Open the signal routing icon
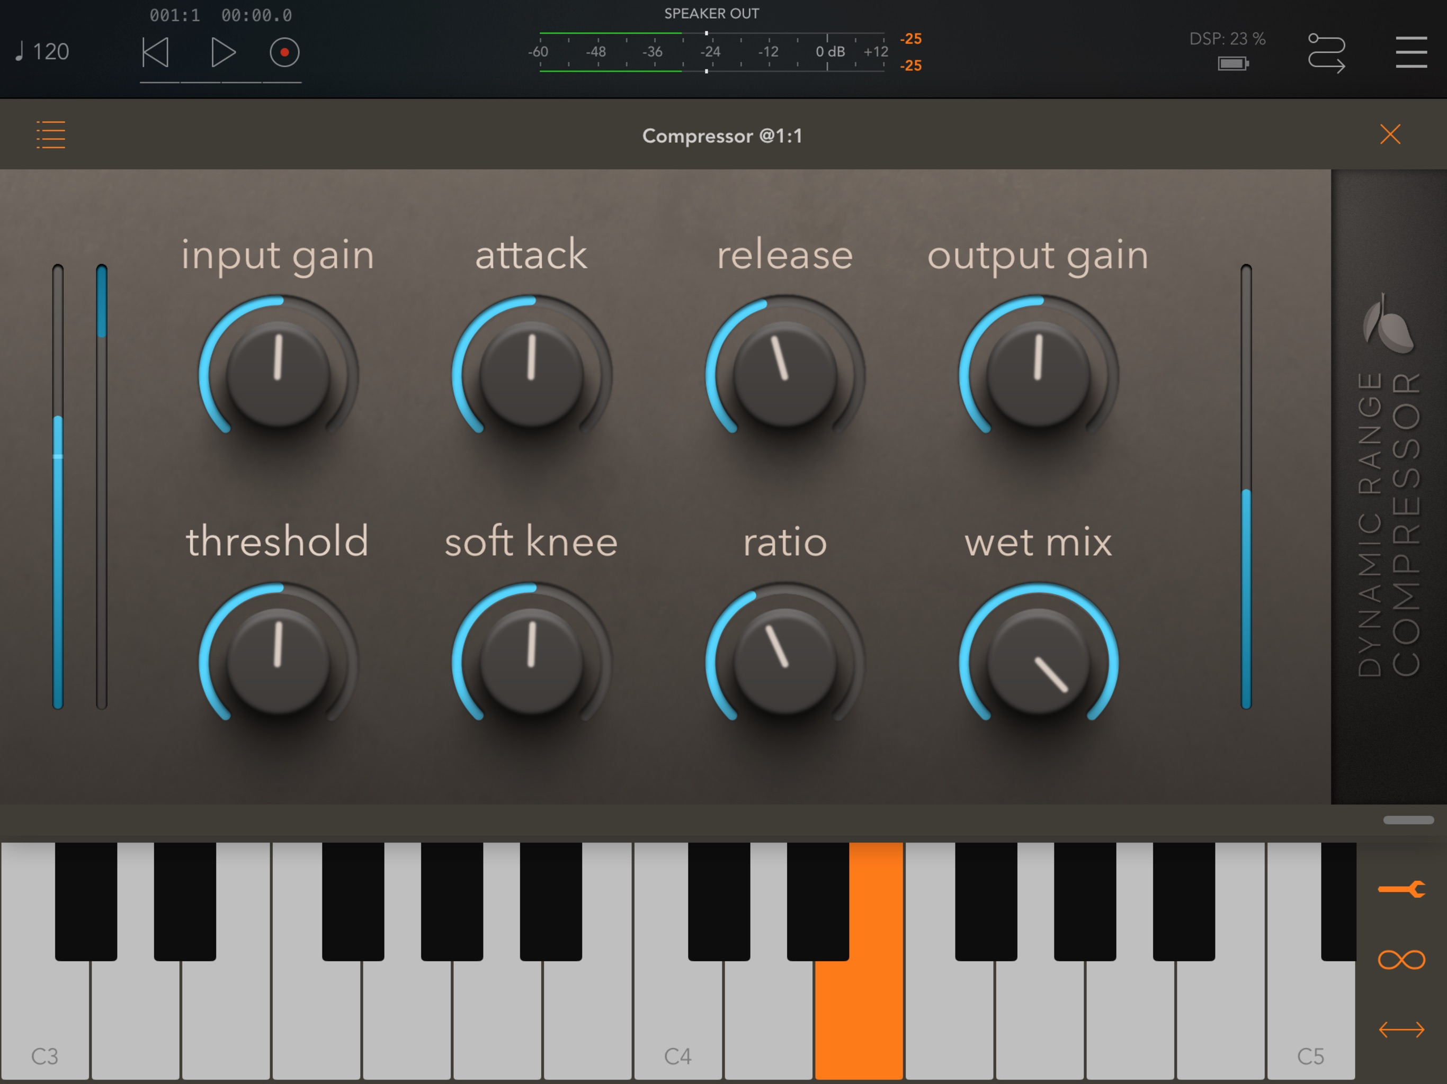Image resolution: width=1447 pixels, height=1084 pixels. pyautogui.click(x=1326, y=52)
